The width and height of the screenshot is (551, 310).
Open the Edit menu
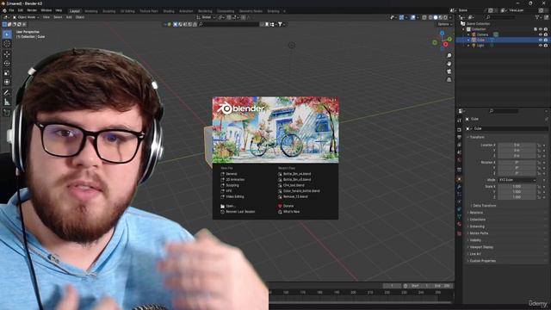pyautogui.click(x=21, y=10)
